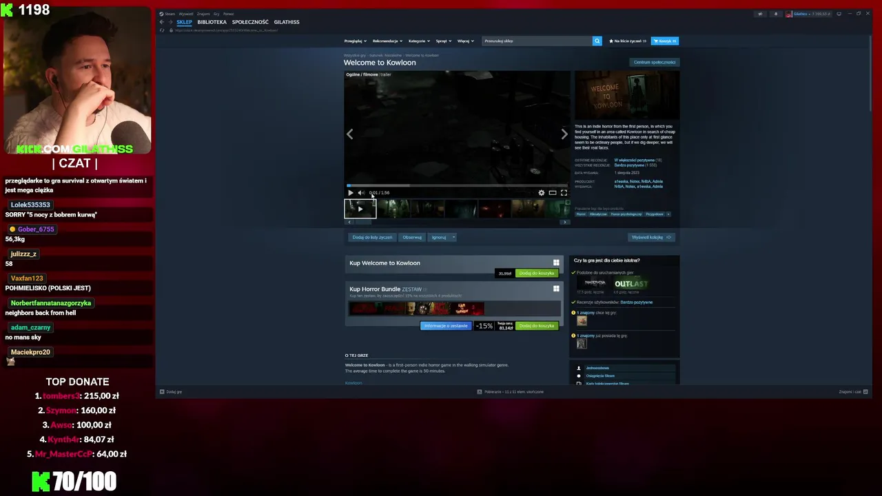This screenshot has width=882, height=496.
Task: Click Dodaj do listy życzeń button
Action: click(372, 237)
